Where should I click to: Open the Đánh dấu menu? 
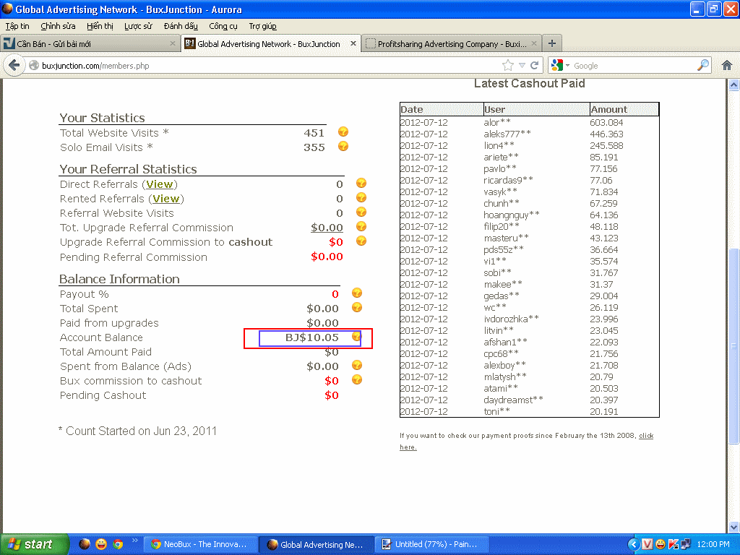[x=181, y=26]
